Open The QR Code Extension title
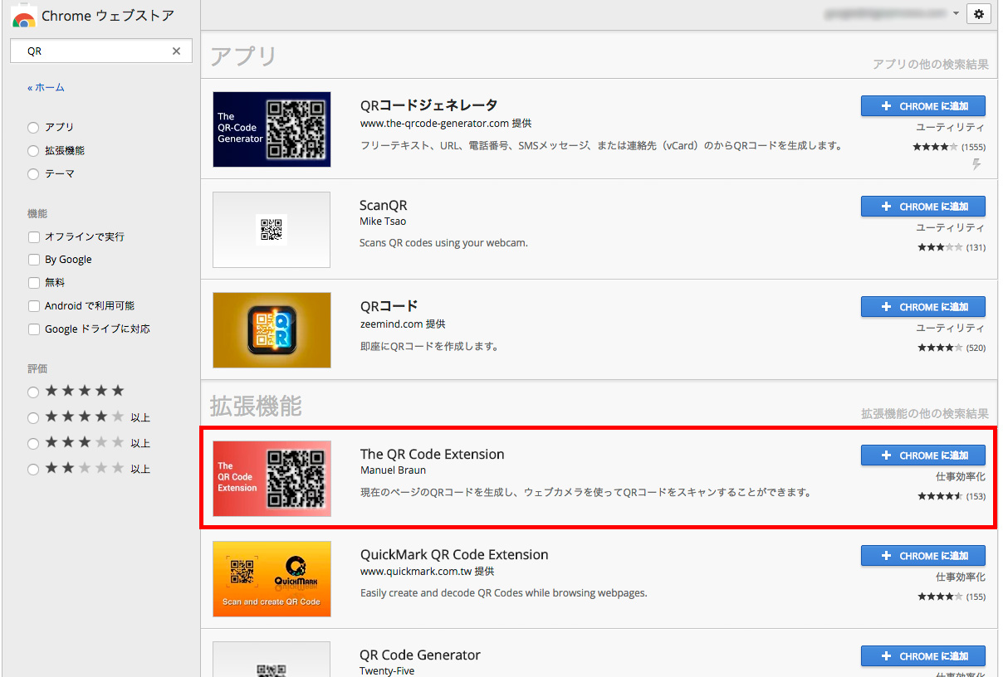The width and height of the screenshot is (1008, 677). pos(432,455)
